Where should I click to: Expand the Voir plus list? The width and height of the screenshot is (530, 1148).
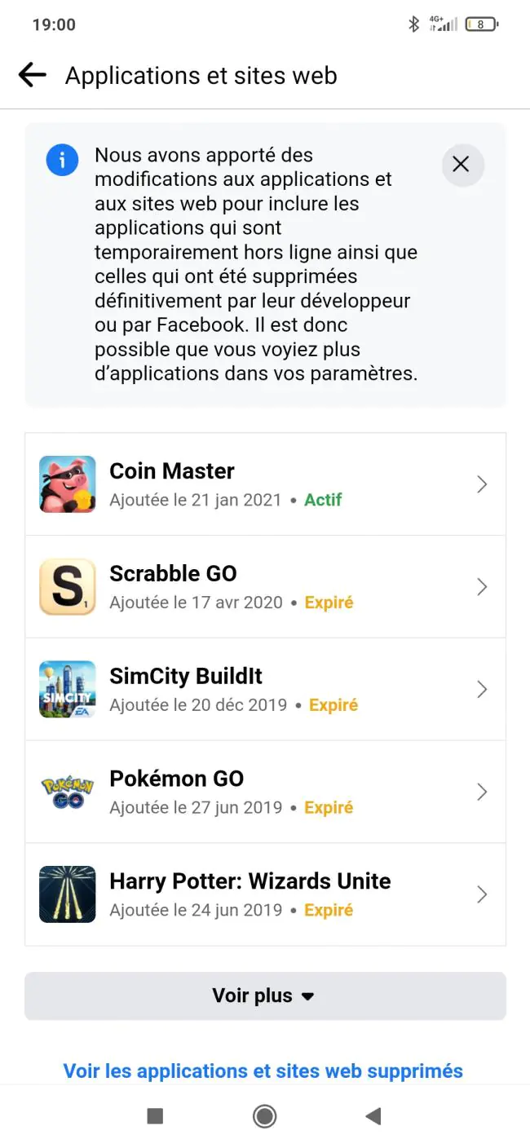(265, 996)
